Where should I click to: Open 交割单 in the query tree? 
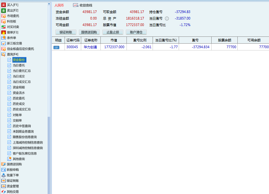(x=17, y=120)
